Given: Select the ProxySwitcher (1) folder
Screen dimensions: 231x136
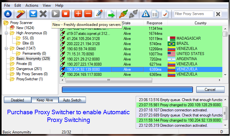Looking at the screenshot, I should click(x=30, y=79).
